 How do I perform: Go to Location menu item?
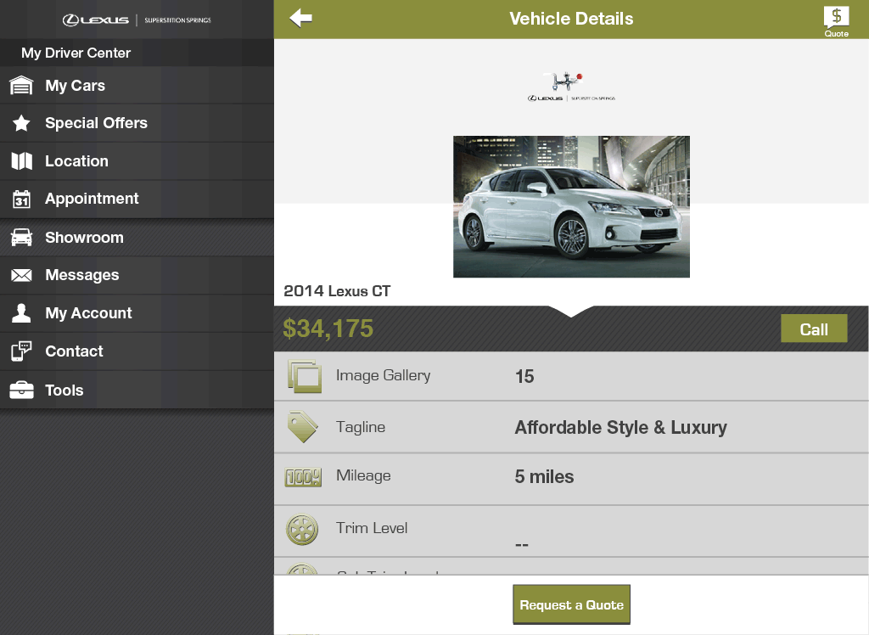point(137,161)
